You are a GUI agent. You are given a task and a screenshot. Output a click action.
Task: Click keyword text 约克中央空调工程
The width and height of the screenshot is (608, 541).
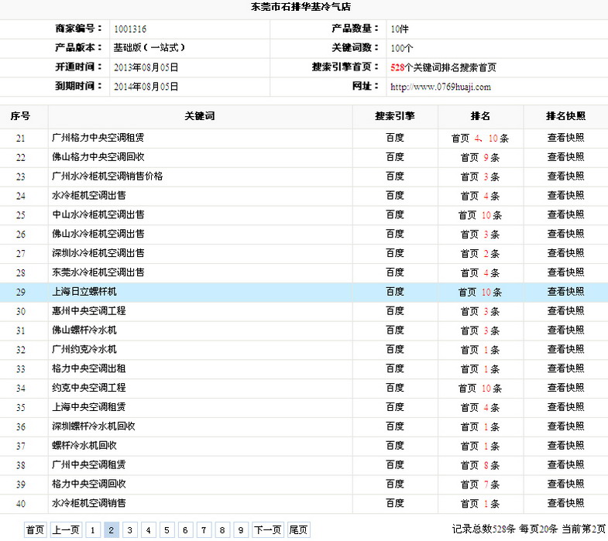[89, 388]
